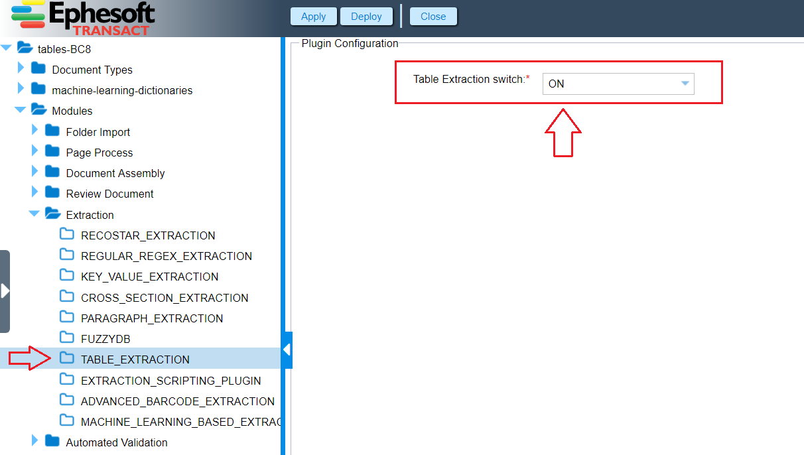Click the Ephesoft Transact logo
The height and width of the screenshot is (455, 804).
tap(83, 18)
